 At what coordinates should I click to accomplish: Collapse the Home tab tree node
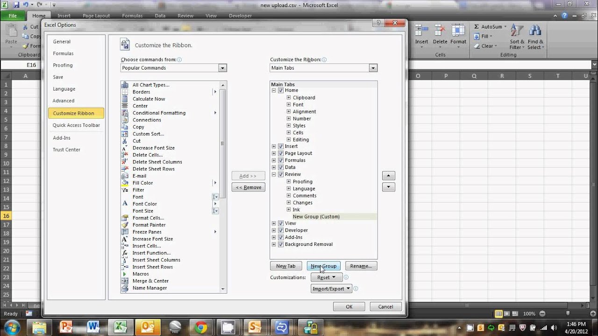coord(274,91)
